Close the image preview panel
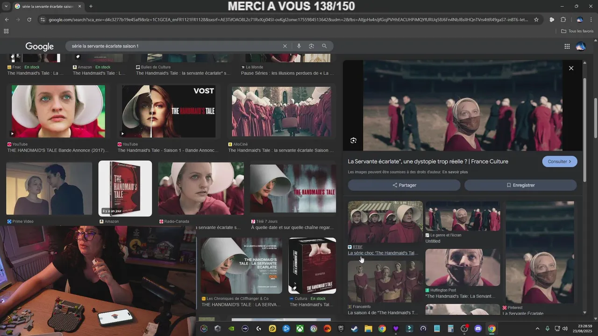598x336 pixels. point(571,68)
